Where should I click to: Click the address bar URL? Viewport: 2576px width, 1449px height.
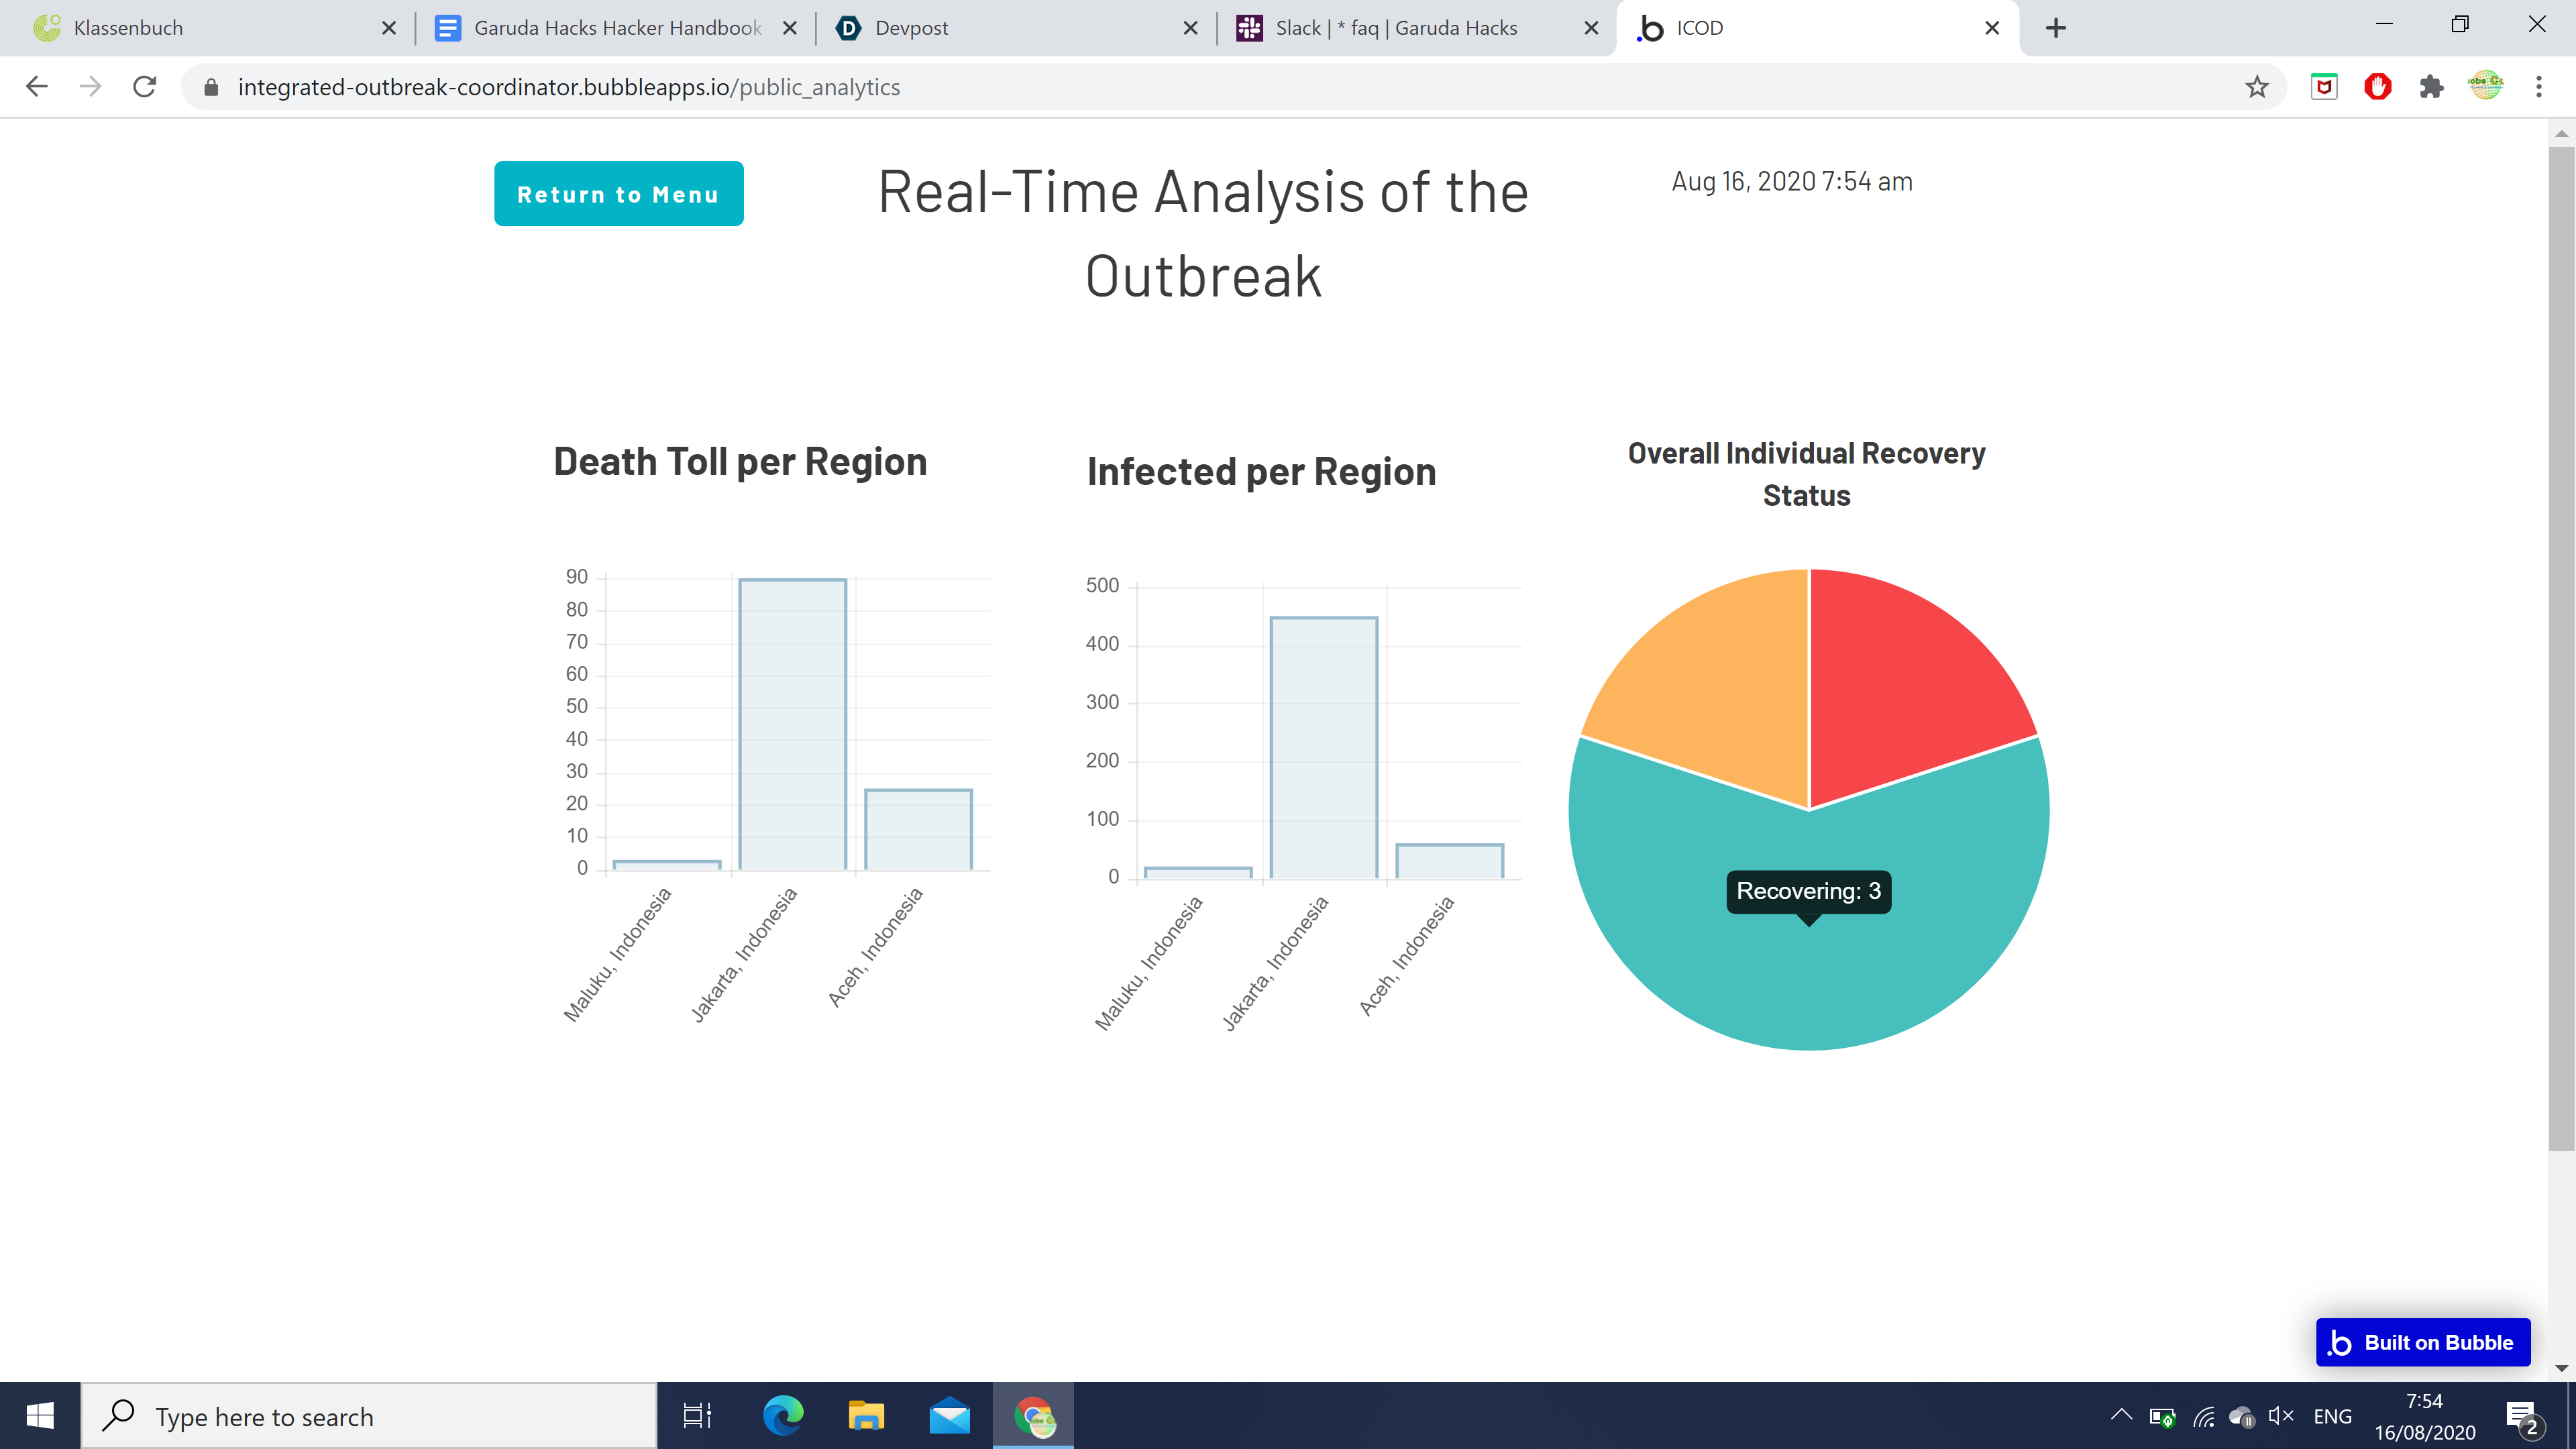568,87
